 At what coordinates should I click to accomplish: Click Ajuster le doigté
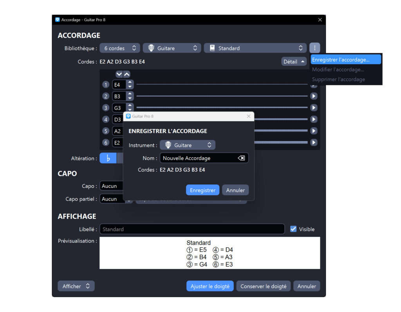(210, 286)
